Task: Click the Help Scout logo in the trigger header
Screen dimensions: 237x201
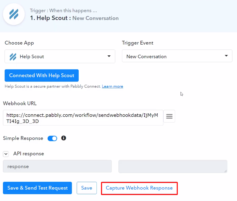Action: [14, 14]
